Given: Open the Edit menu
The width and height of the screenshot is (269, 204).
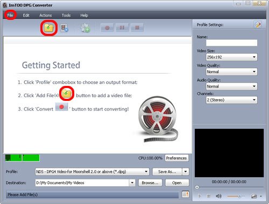Looking at the screenshot, I should (x=26, y=15).
